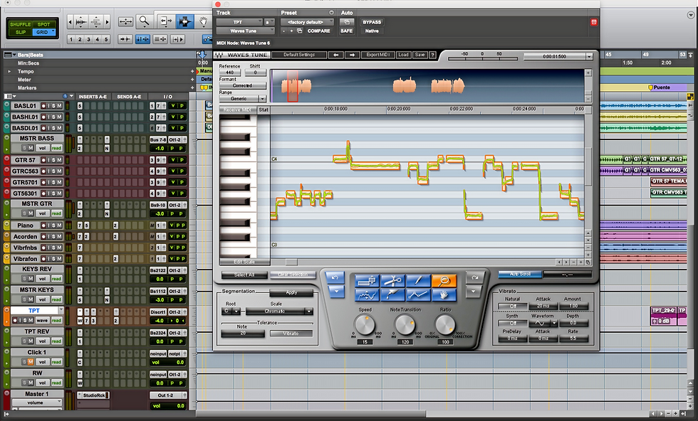This screenshot has width=698, height=421.
Task: Click the Ratio knob
Action: coord(445,325)
